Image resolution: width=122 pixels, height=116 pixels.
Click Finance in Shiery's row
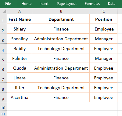[x=61, y=29]
